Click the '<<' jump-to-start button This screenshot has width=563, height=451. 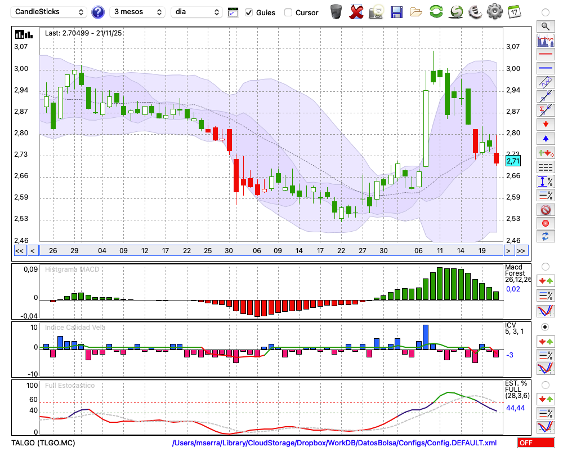[19, 251]
